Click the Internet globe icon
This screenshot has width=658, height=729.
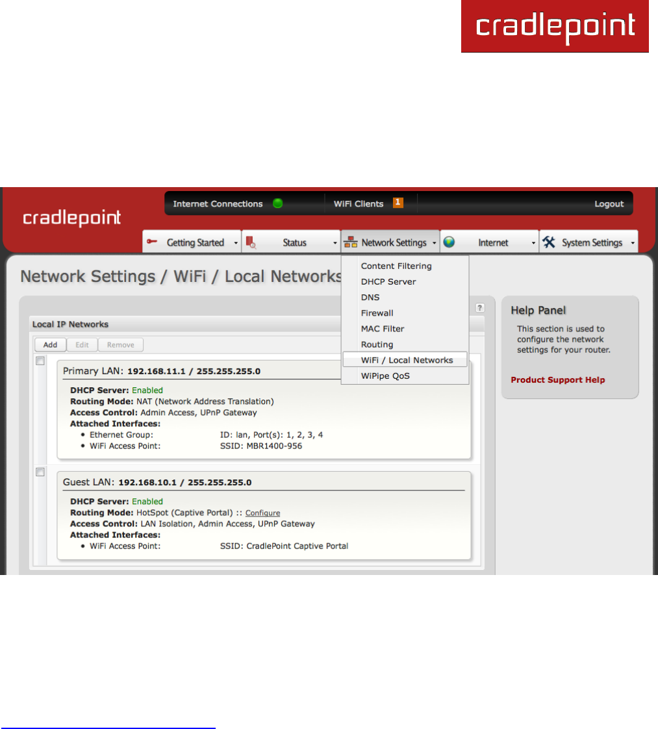tap(449, 242)
